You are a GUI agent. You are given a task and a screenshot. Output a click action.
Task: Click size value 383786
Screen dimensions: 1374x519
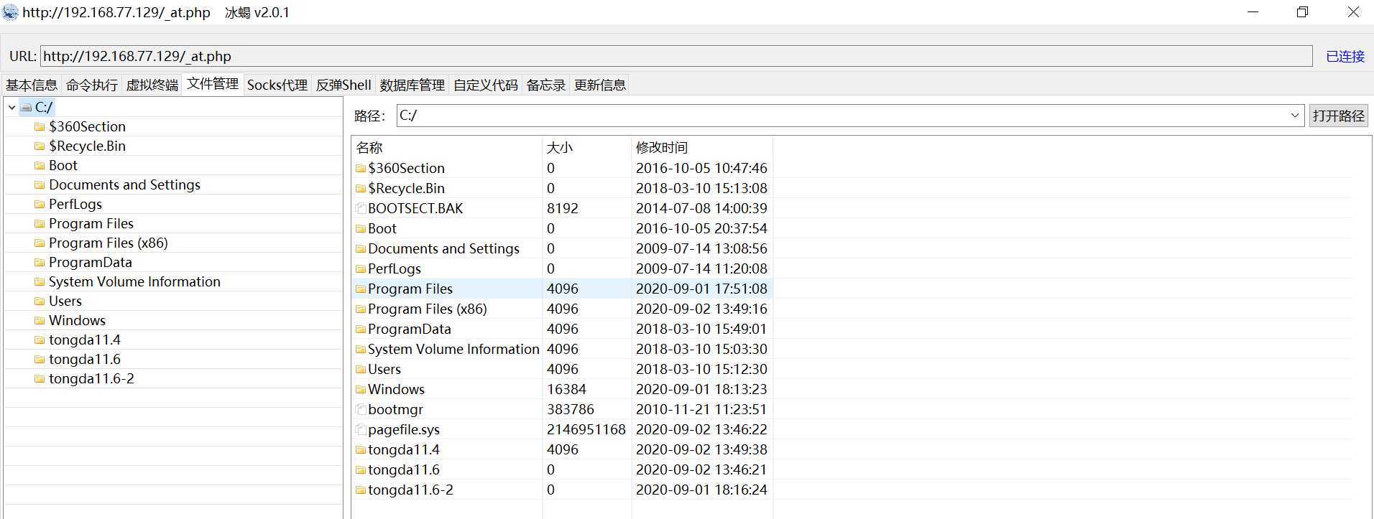click(x=571, y=409)
